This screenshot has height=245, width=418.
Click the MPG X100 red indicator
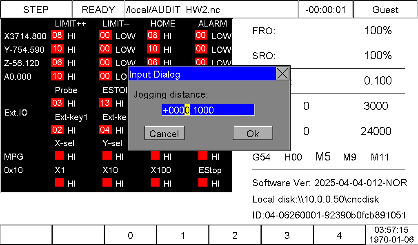click(155, 183)
